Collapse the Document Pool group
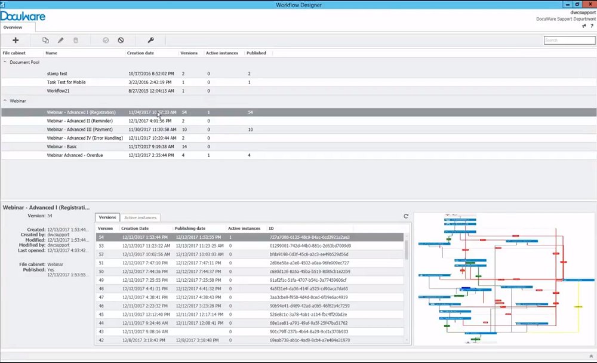Image resolution: width=597 pixels, height=363 pixels. coord(5,61)
